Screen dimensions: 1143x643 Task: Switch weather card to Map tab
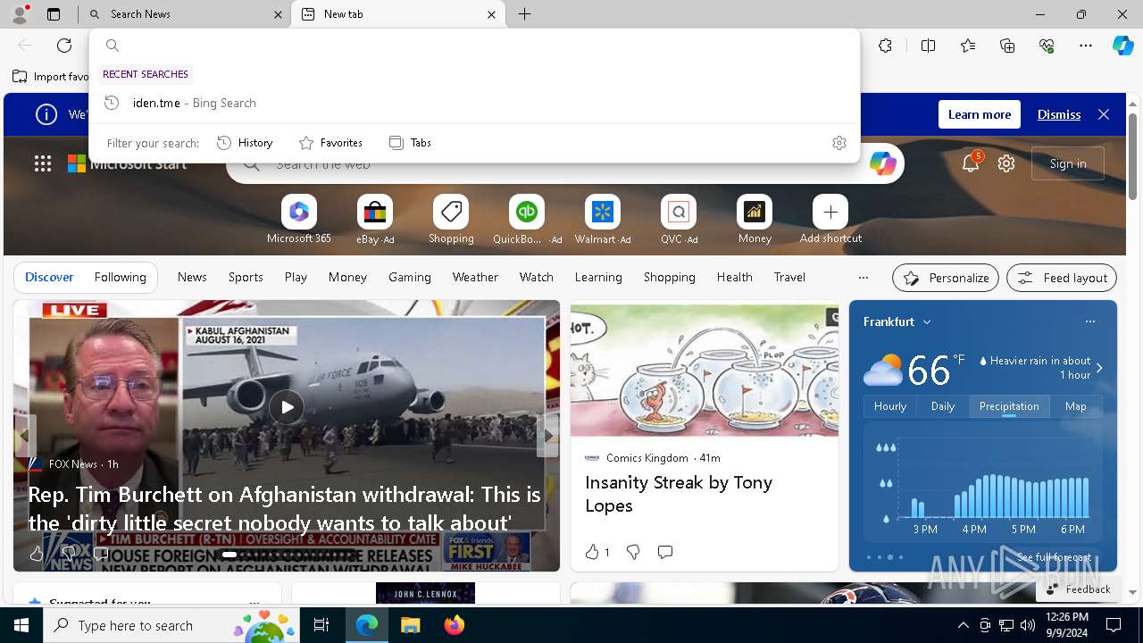click(1075, 406)
